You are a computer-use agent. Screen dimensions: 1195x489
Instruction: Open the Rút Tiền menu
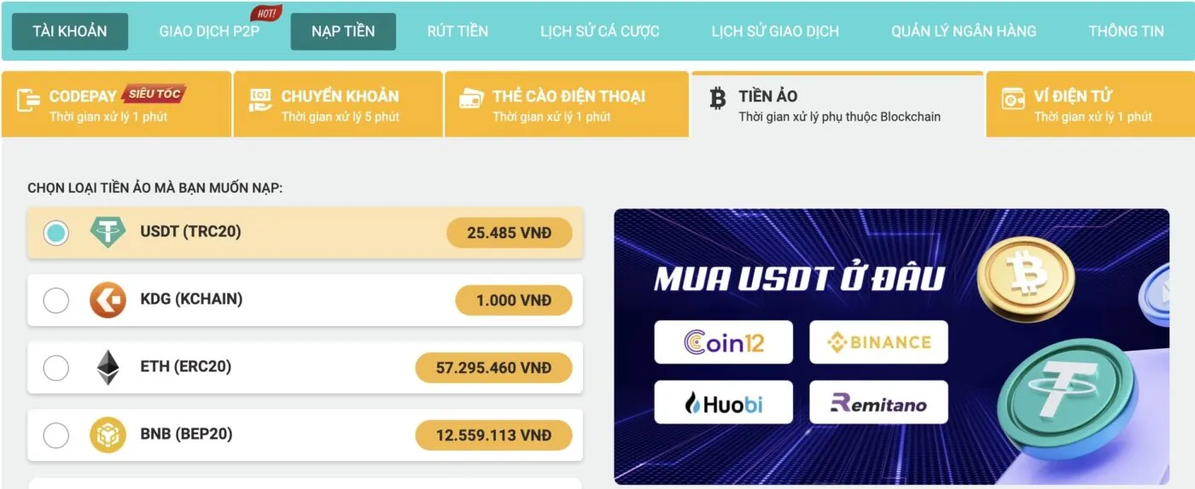(x=458, y=32)
